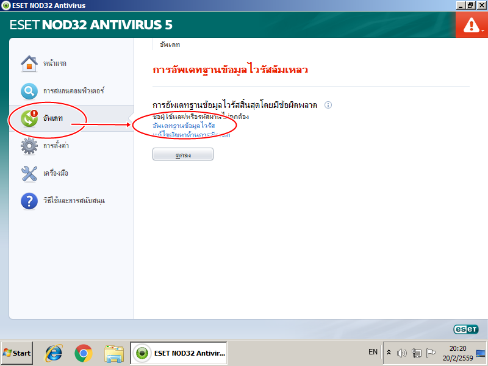Open เครื่องมือ menu label
Screen dimensions: 488x366
[x=56, y=173]
